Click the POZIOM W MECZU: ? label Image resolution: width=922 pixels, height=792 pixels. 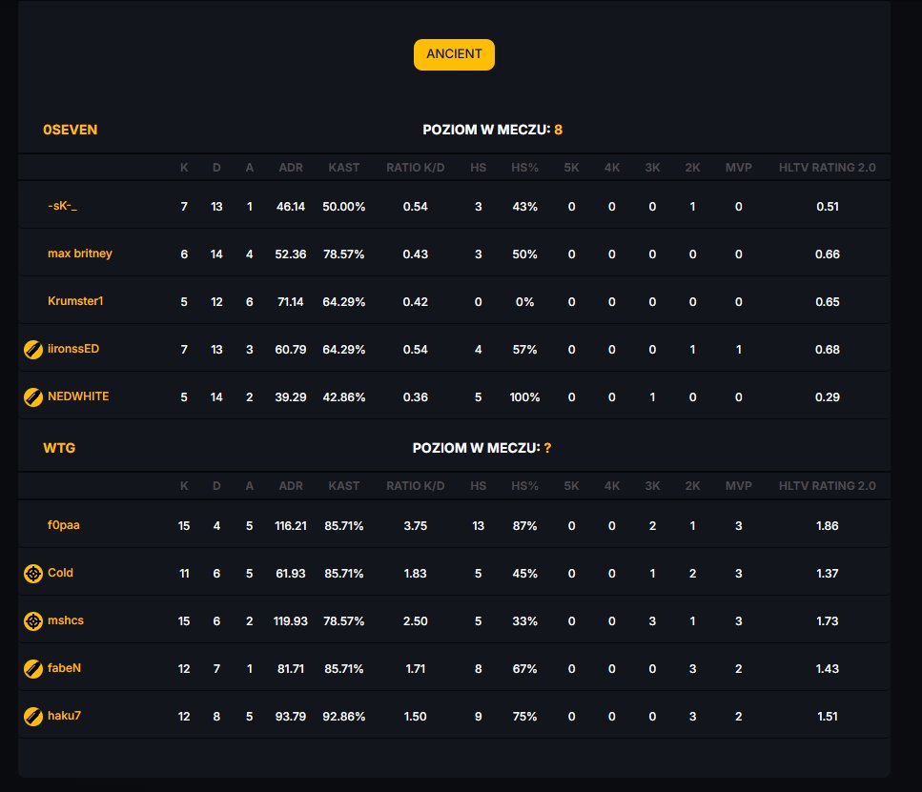(x=482, y=448)
